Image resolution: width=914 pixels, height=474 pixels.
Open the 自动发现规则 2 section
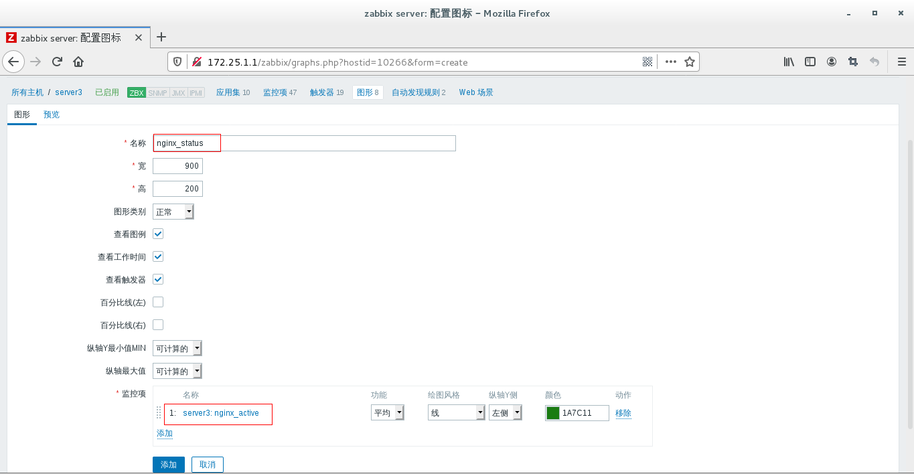418,92
